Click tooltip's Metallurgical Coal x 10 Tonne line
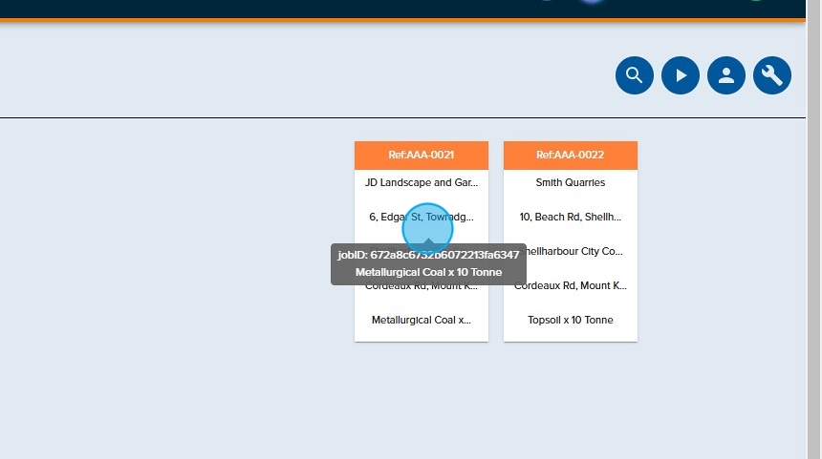822x459 pixels. 428,272
